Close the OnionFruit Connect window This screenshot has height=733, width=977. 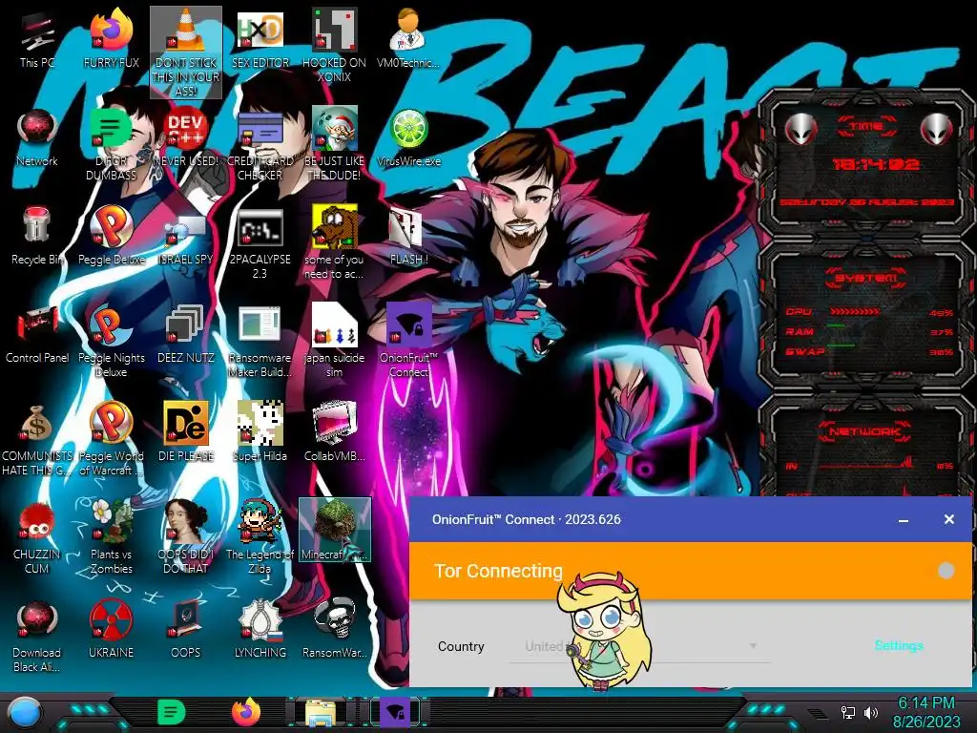tap(949, 519)
